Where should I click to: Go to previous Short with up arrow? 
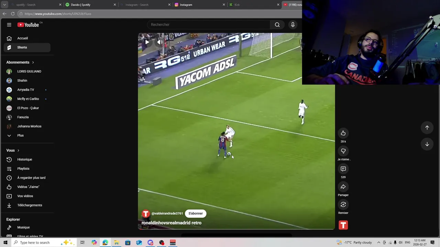(x=427, y=128)
